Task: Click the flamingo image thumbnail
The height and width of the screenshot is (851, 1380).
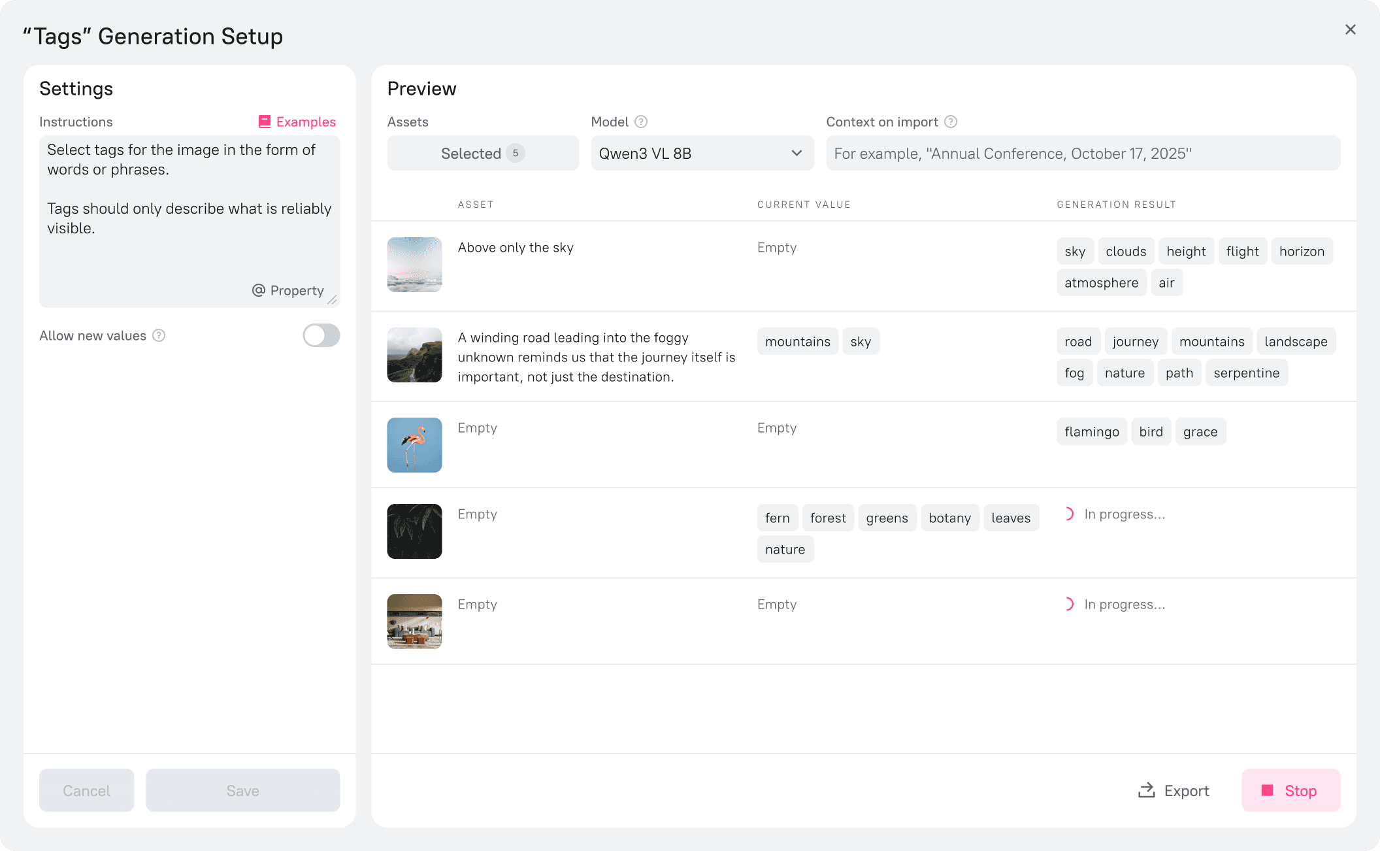Action: pos(414,445)
